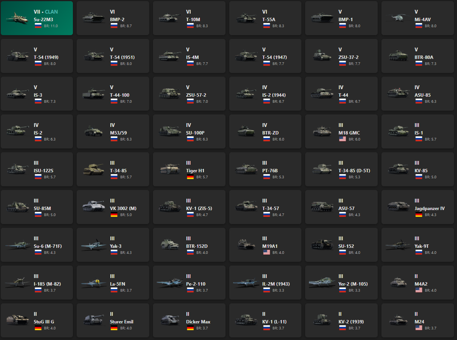Click the Yer-2 (M-105) bomber icon
Image resolution: width=457 pixels, height=340 pixels.
[x=322, y=283]
